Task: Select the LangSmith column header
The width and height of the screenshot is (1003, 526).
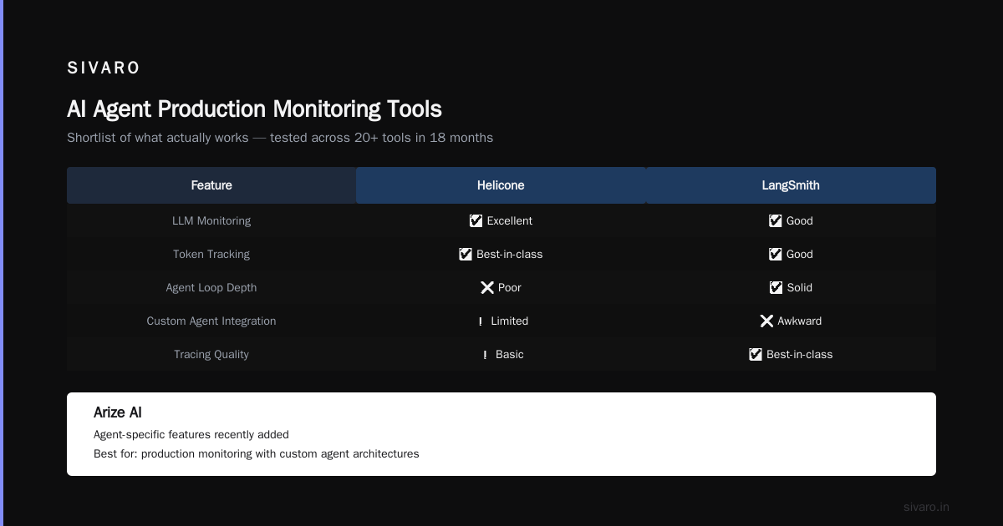Action: click(791, 185)
